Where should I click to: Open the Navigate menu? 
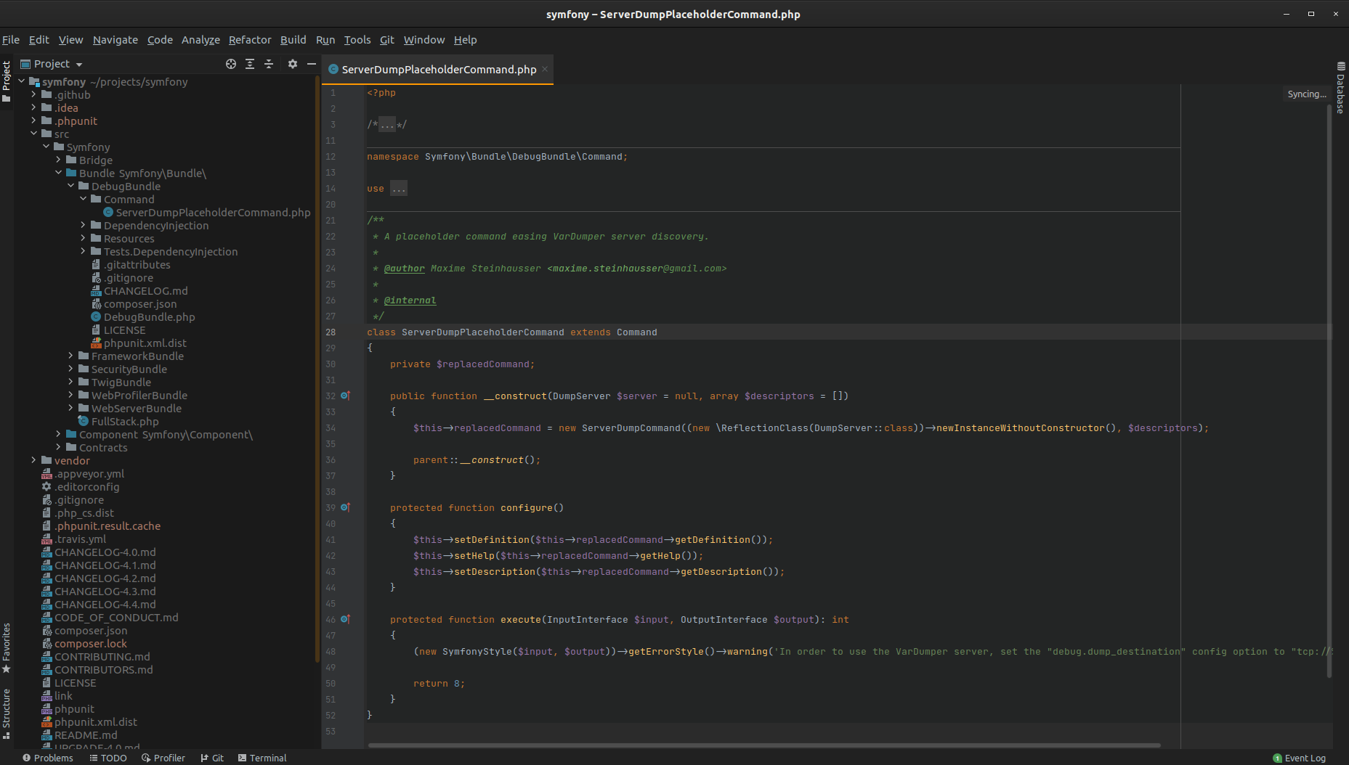(x=116, y=40)
